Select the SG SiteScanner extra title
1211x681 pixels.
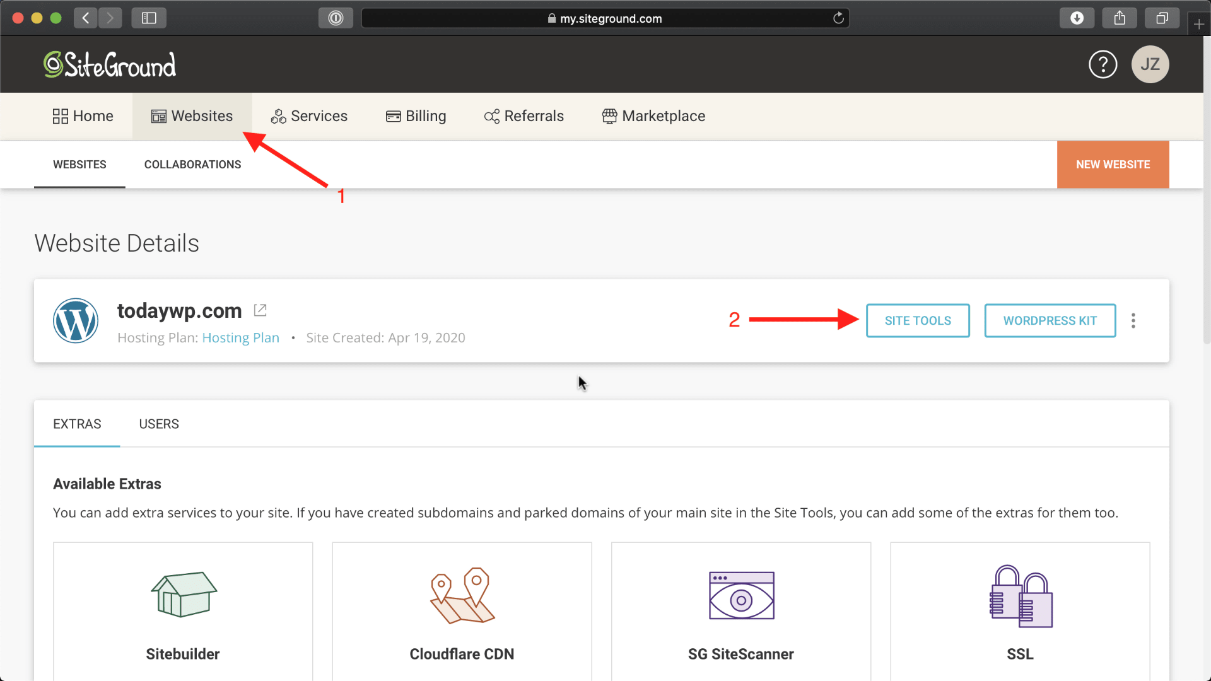[x=741, y=654]
